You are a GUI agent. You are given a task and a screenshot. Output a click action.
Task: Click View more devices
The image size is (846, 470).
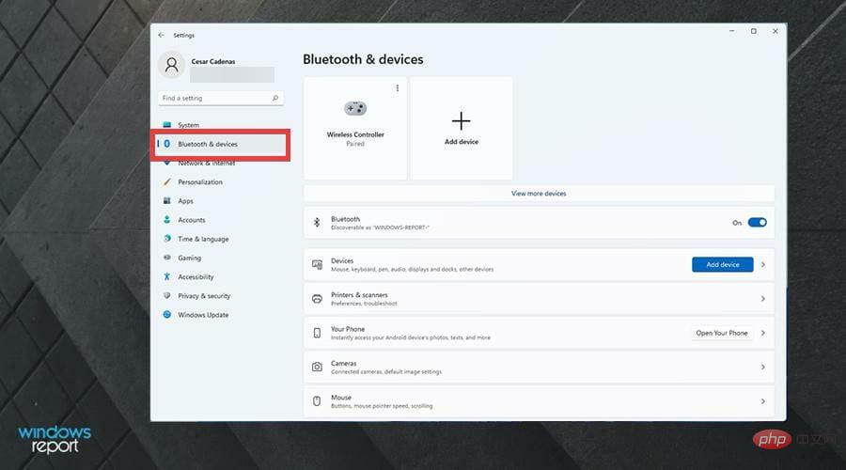click(x=539, y=193)
